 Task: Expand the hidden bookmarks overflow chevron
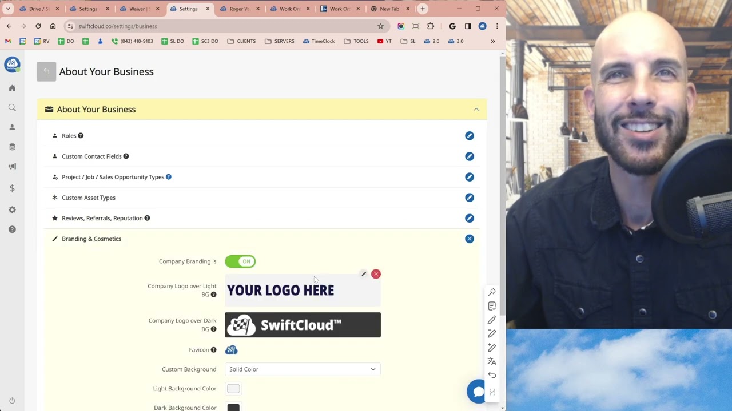492,41
